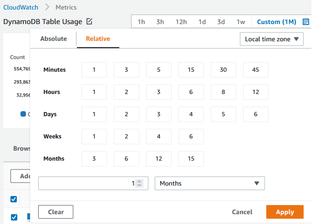Select the 6 days preset

pyautogui.click(x=255, y=114)
